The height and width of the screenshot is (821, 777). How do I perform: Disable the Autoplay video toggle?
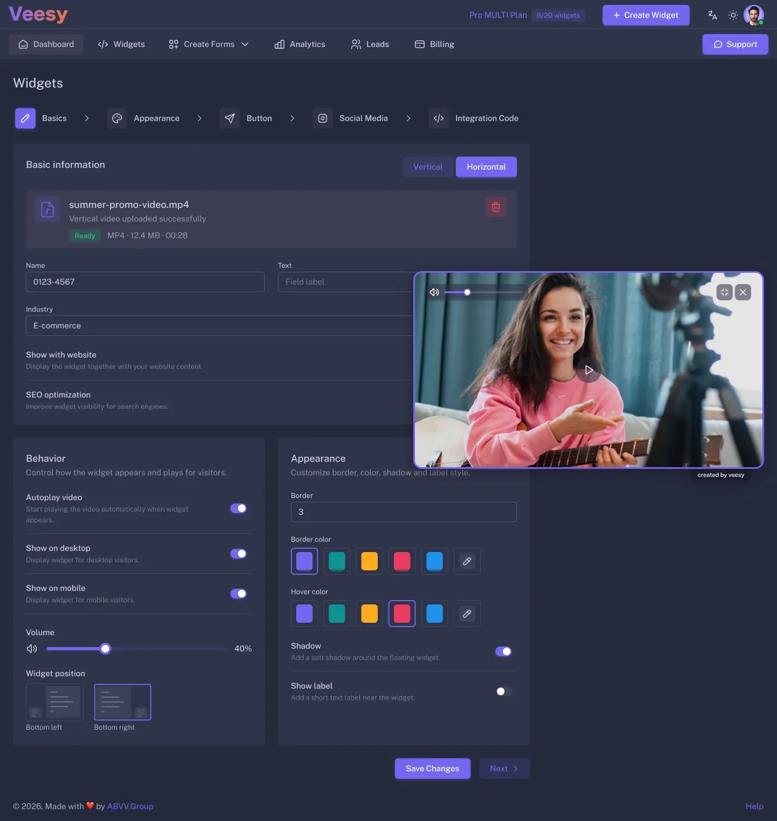[x=238, y=508]
